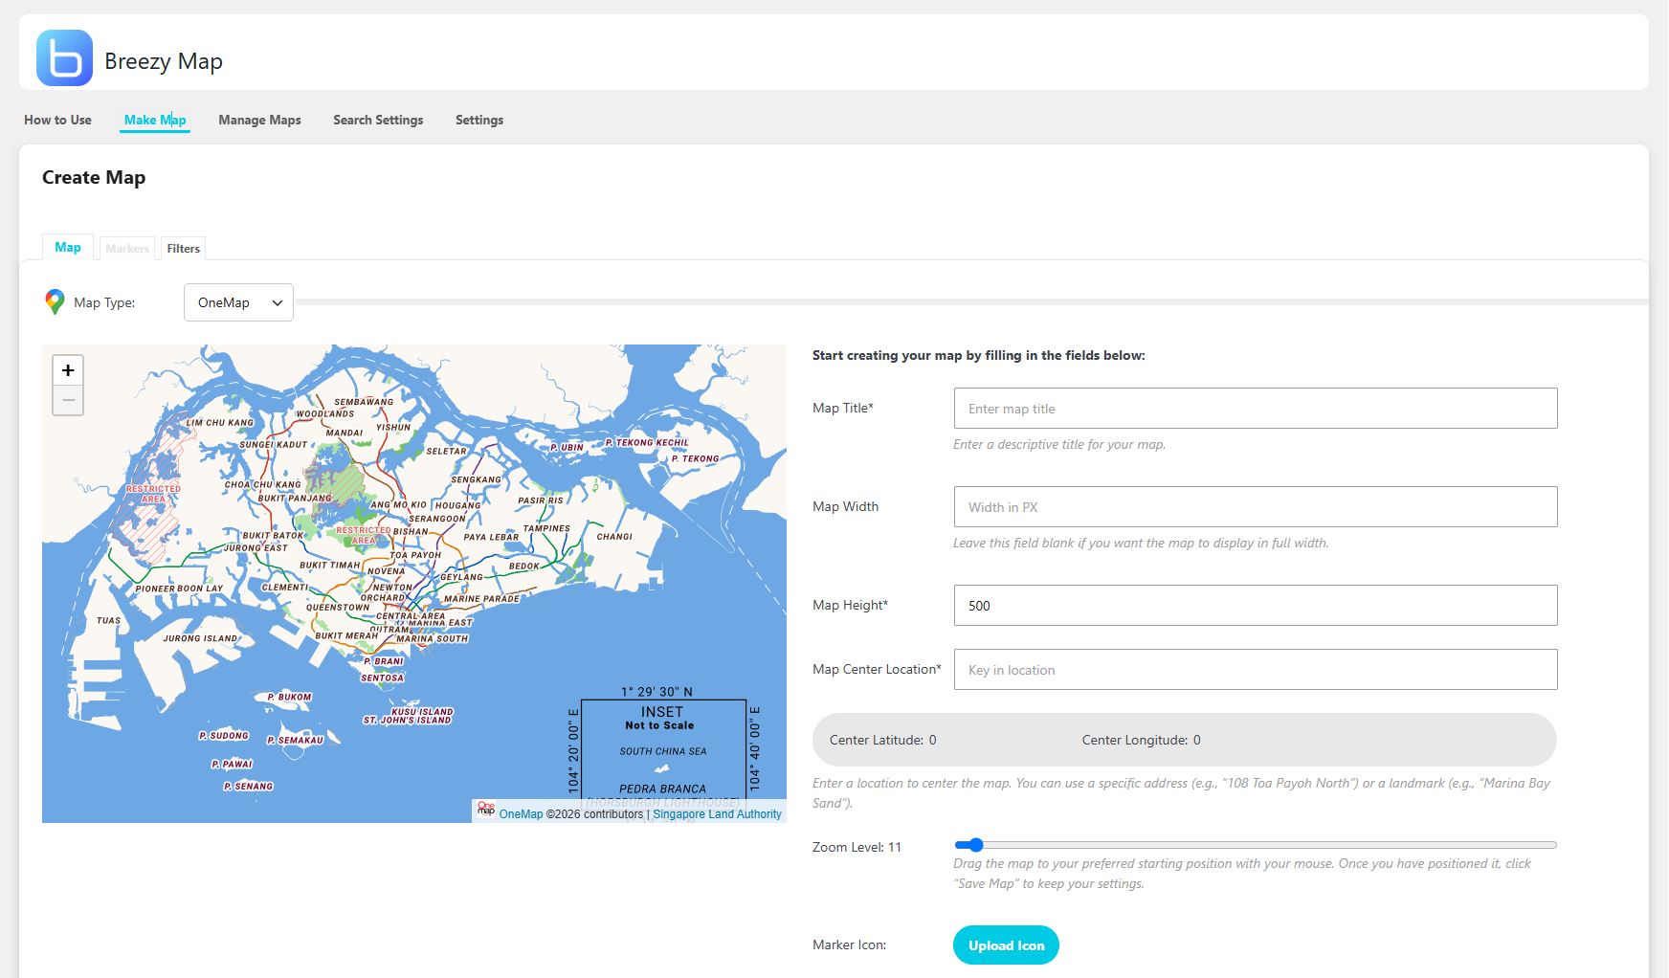
Task: Click the OneMap logo in attribution
Action: (x=486, y=810)
